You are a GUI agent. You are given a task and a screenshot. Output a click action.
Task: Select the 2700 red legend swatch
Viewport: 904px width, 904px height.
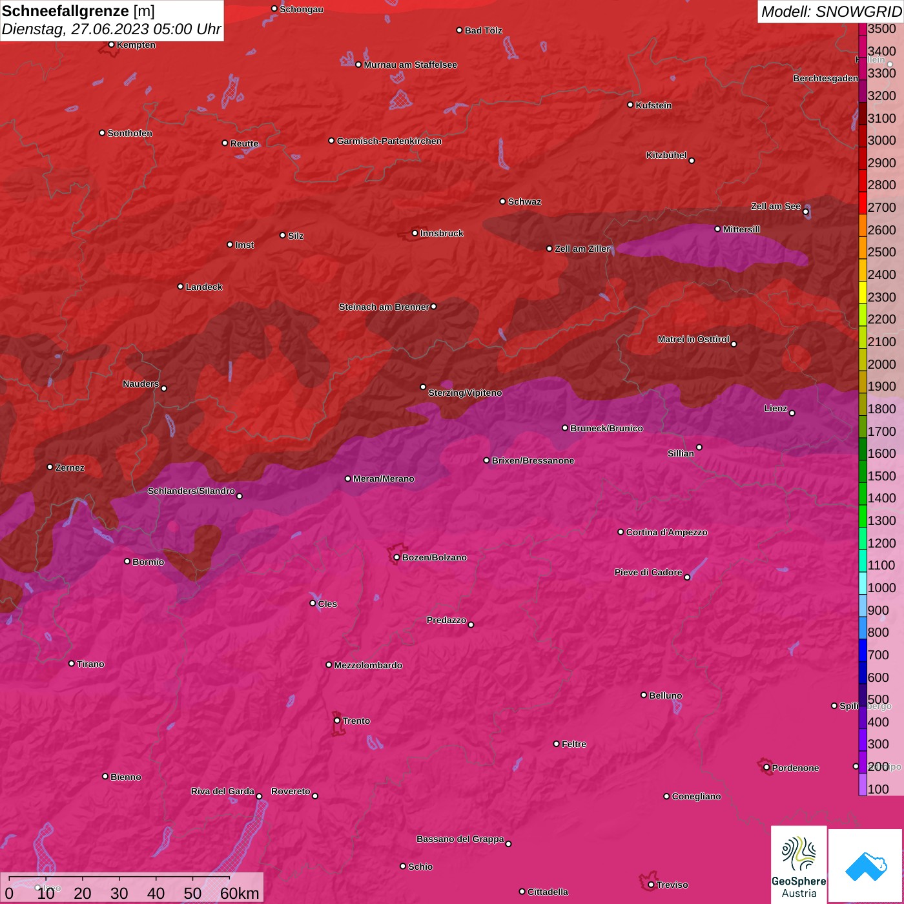point(862,203)
